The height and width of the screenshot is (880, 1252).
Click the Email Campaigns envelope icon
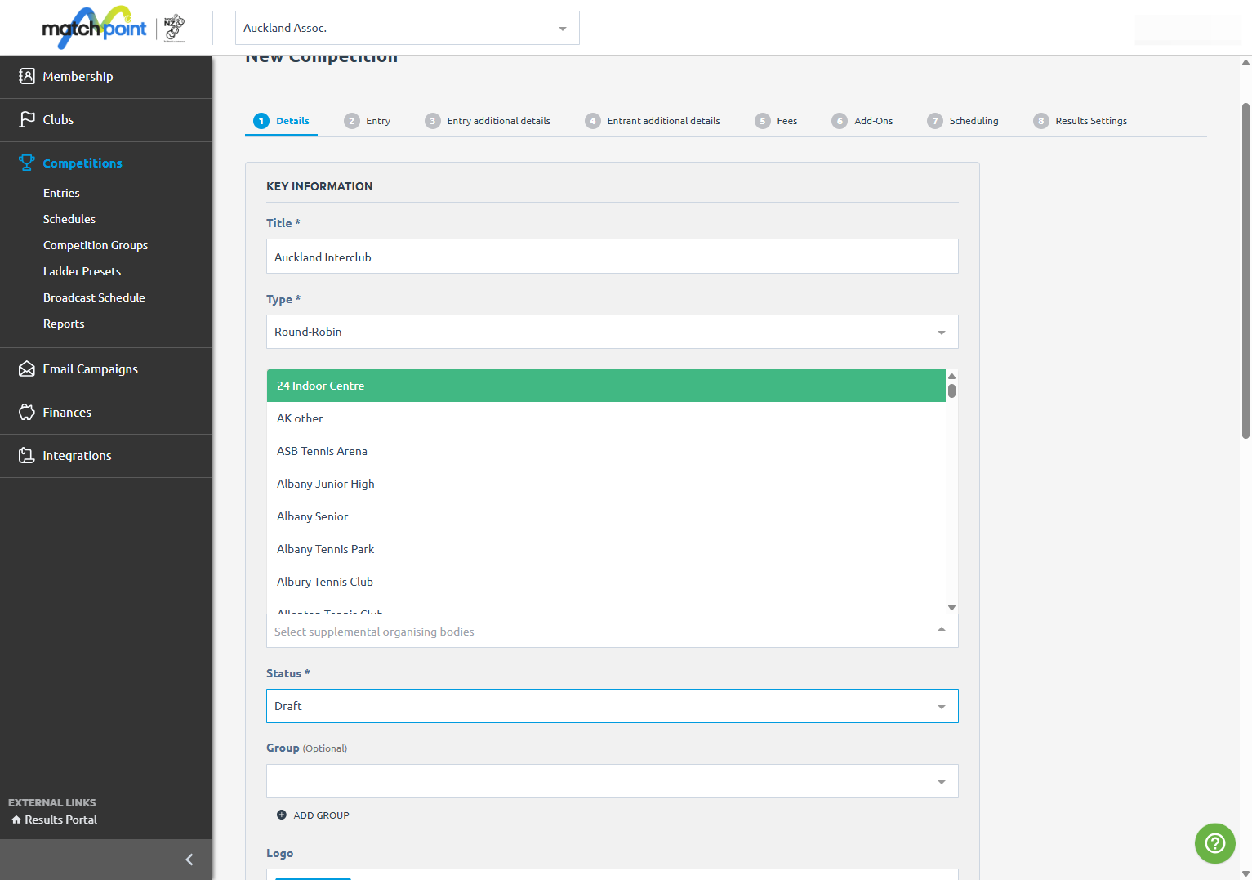click(x=27, y=369)
